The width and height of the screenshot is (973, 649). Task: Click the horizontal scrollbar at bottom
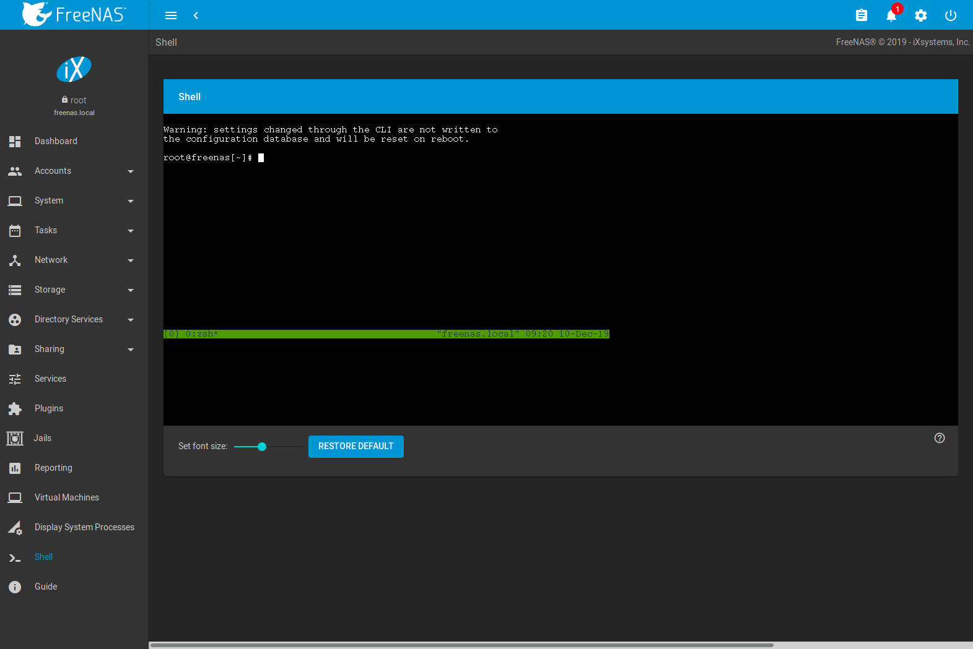462,645
